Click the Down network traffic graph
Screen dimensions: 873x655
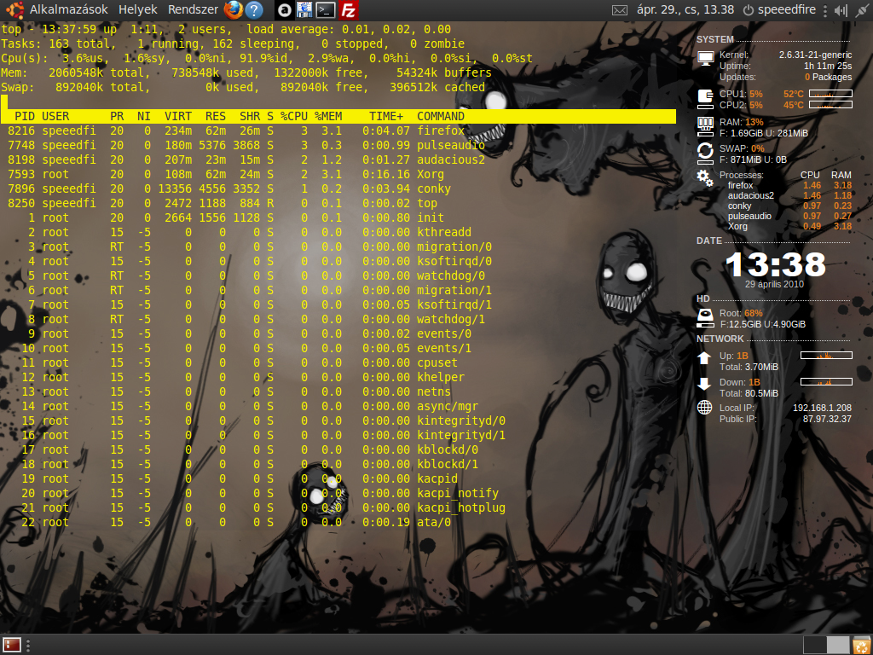[x=826, y=381]
